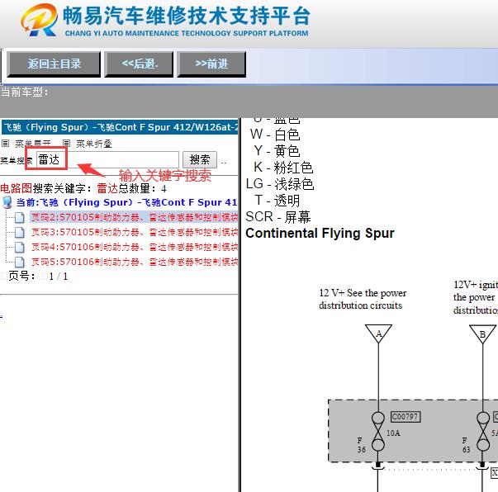Click the 搜索 search button

(200, 159)
